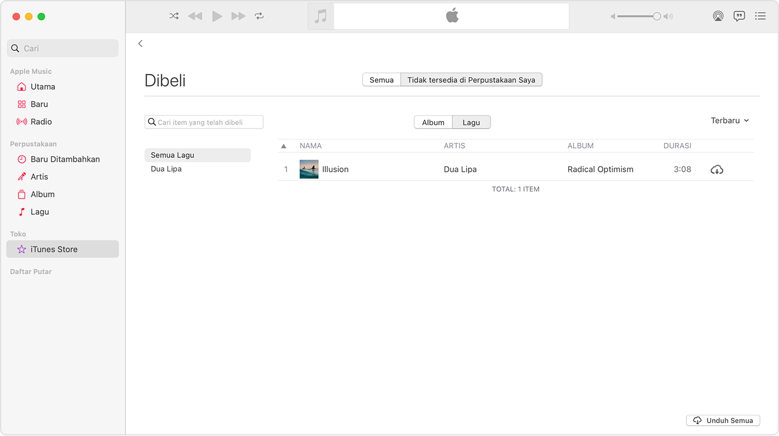This screenshot has height=436, width=779.
Task: Open AirPlay output options
Action: 718,16
